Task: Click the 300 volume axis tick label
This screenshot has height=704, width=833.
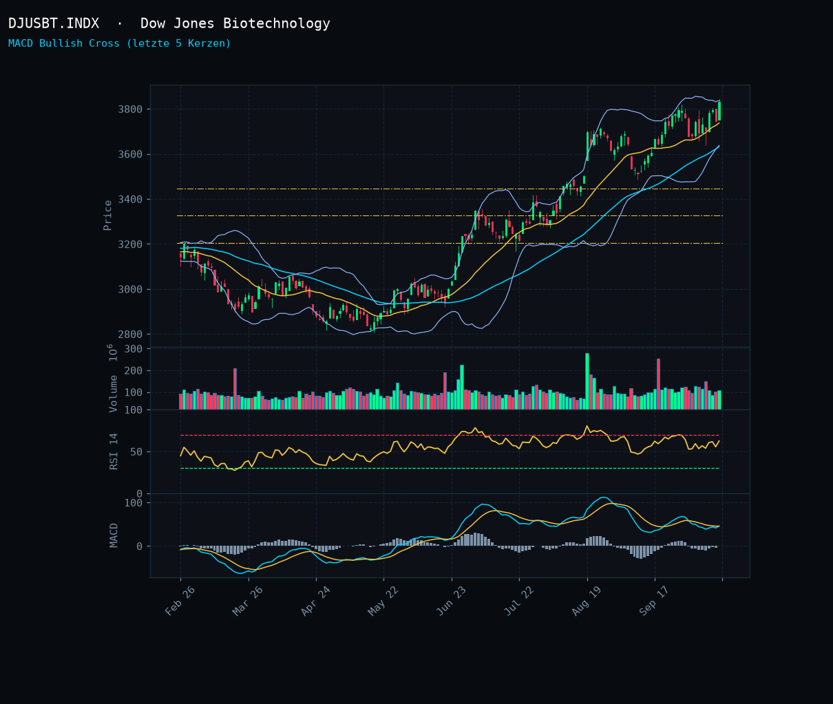Action: tap(133, 349)
